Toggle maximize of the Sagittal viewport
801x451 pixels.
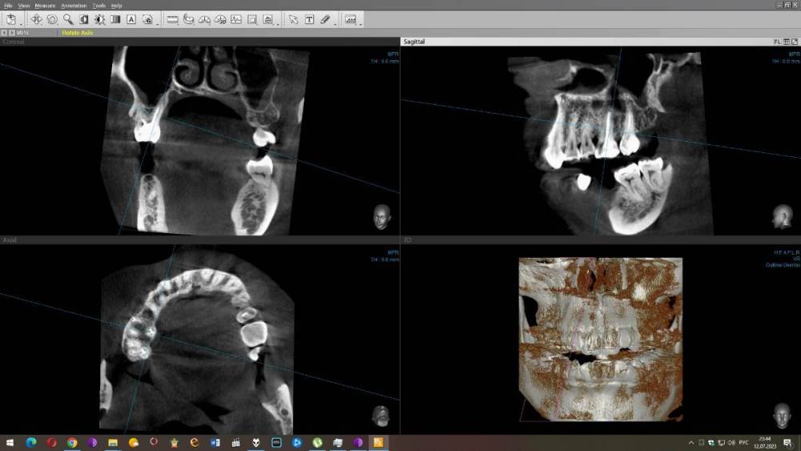[x=795, y=41]
